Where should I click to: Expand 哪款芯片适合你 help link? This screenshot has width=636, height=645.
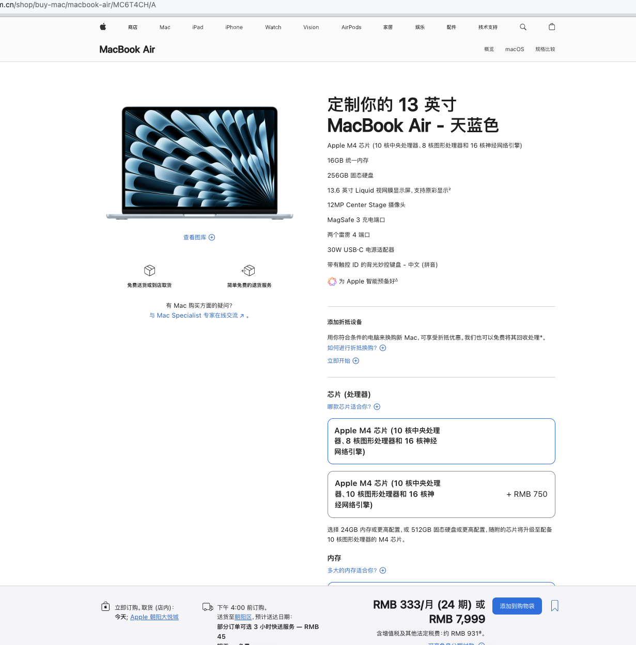click(353, 407)
